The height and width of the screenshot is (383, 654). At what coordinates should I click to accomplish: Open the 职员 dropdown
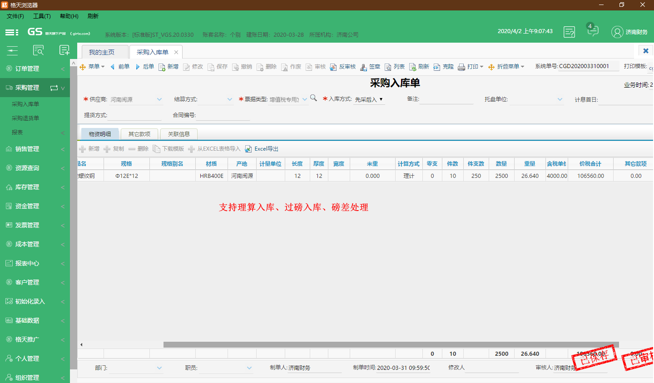tap(249, 368)
